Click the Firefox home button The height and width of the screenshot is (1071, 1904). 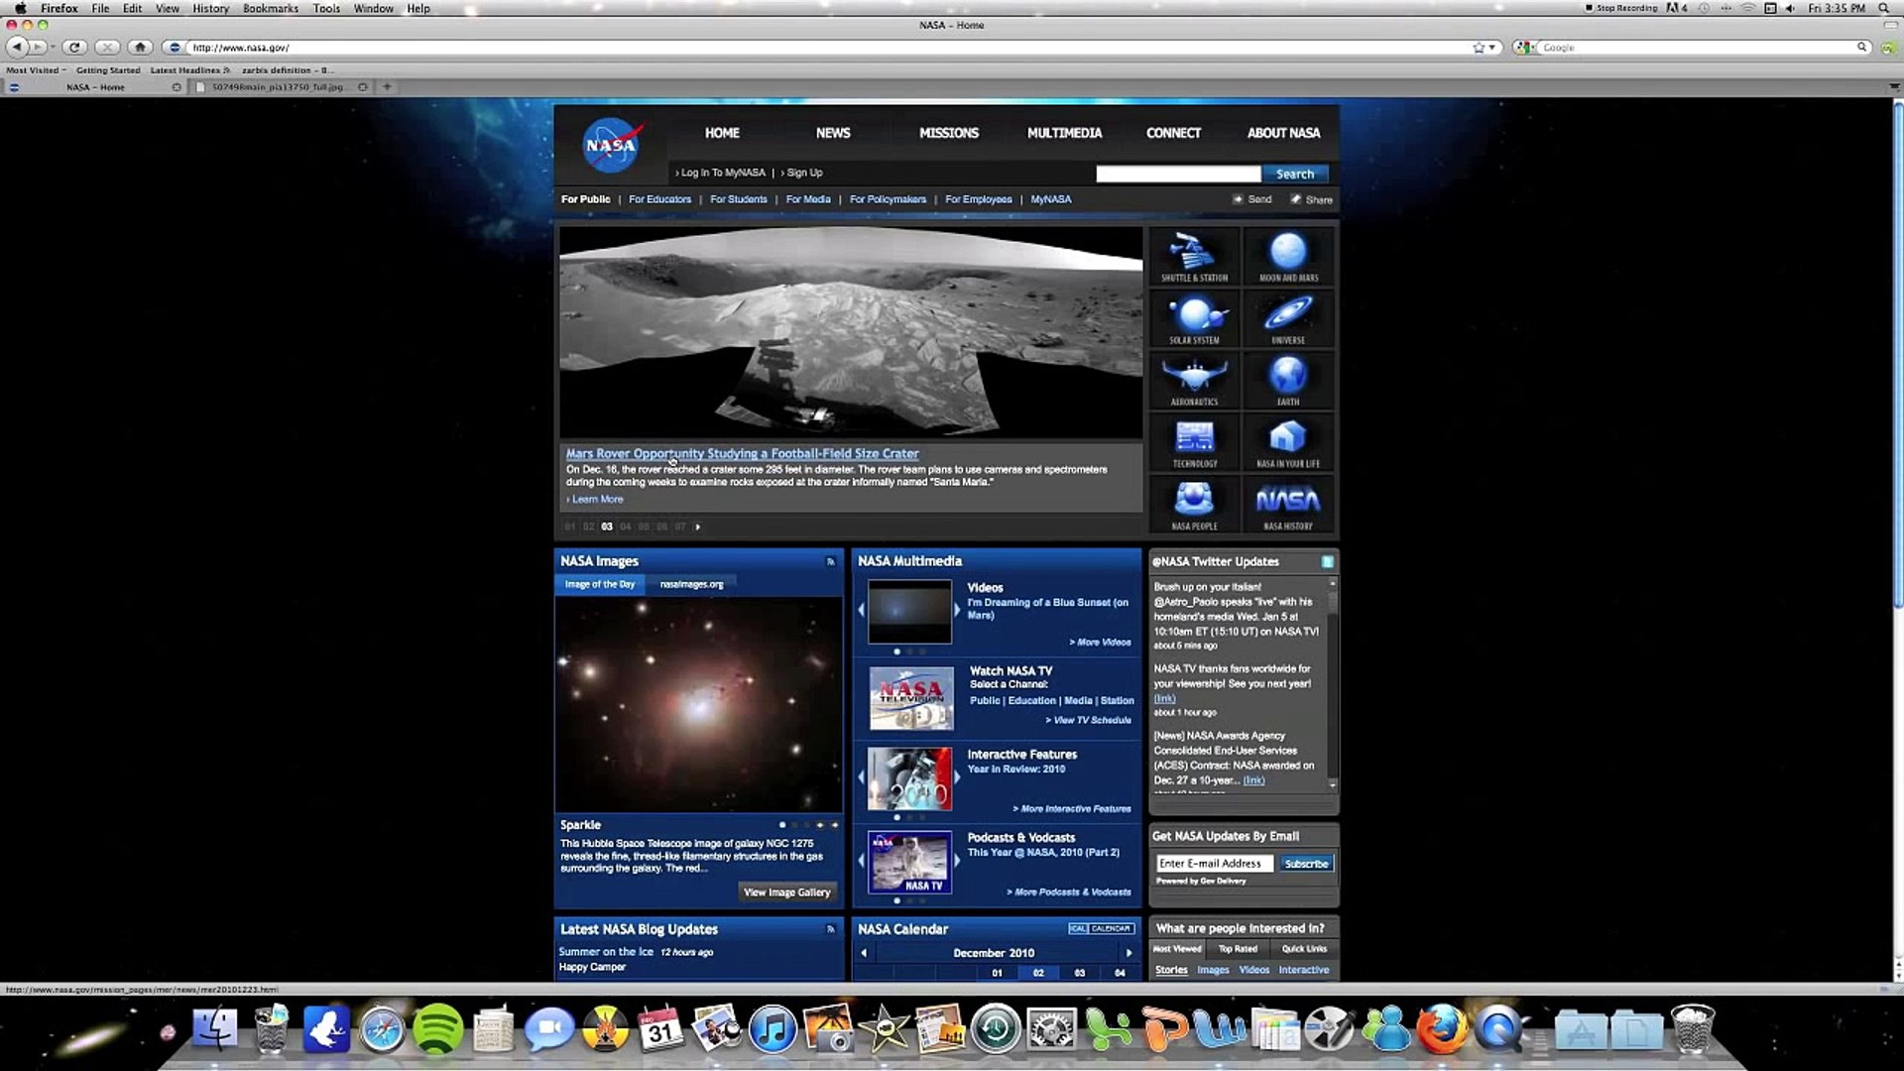tap(141, 47)
